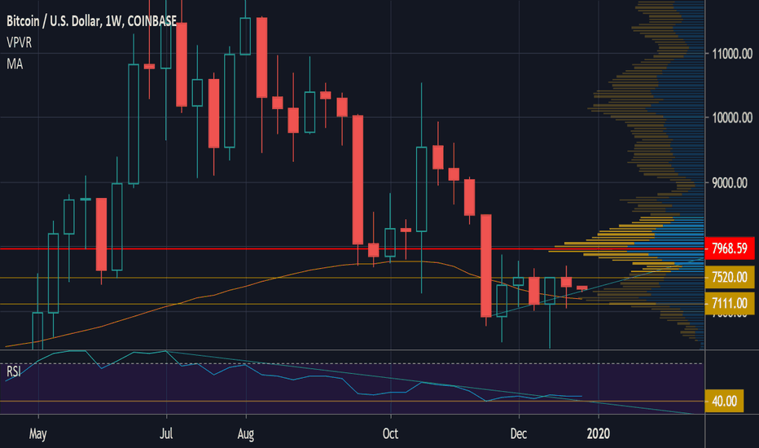
Task: Click the Bitcoin / U.S. Dollar chart title
Action: point(91,21)
